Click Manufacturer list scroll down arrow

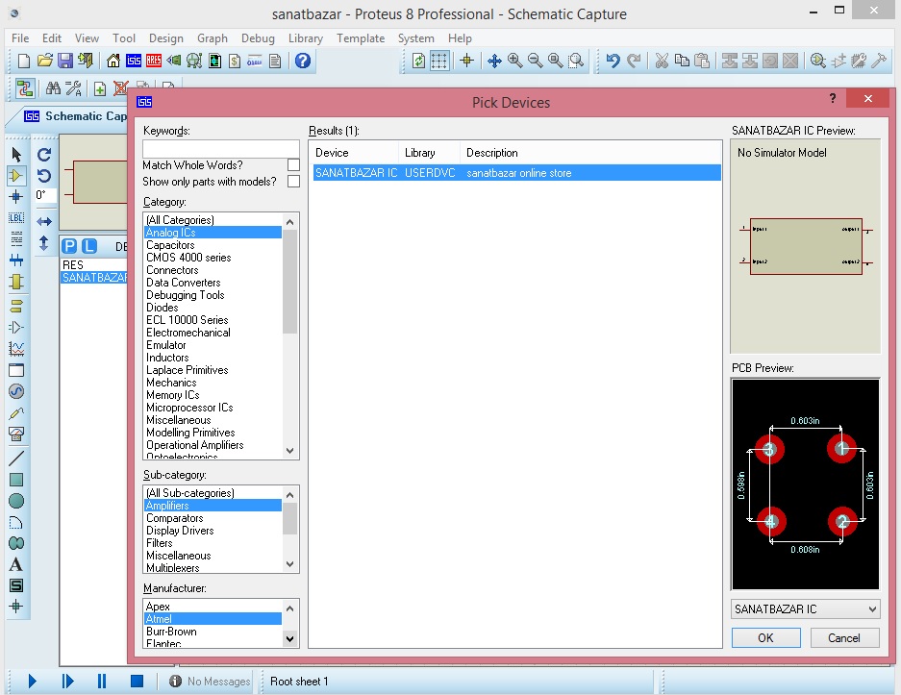point(290,638)
